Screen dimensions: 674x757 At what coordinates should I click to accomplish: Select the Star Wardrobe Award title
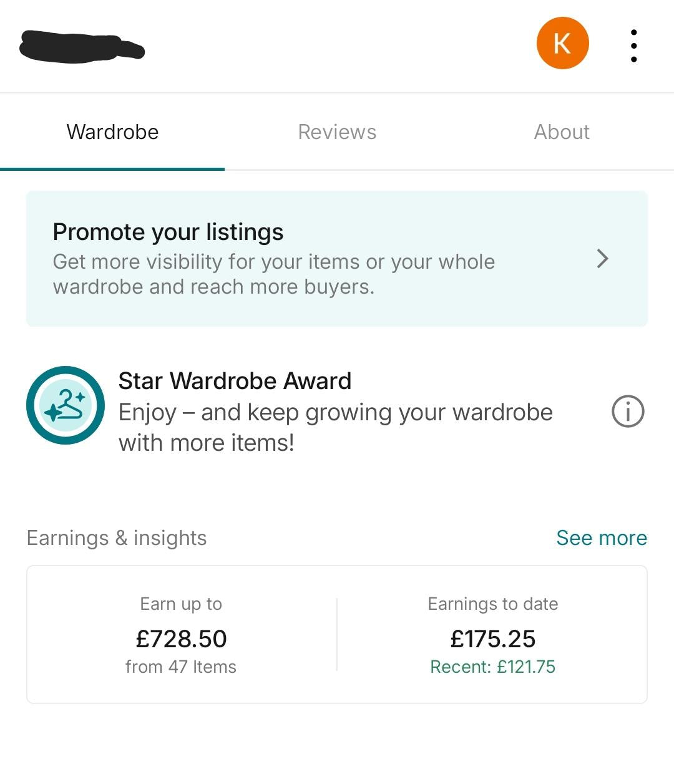tap(235, 381)
